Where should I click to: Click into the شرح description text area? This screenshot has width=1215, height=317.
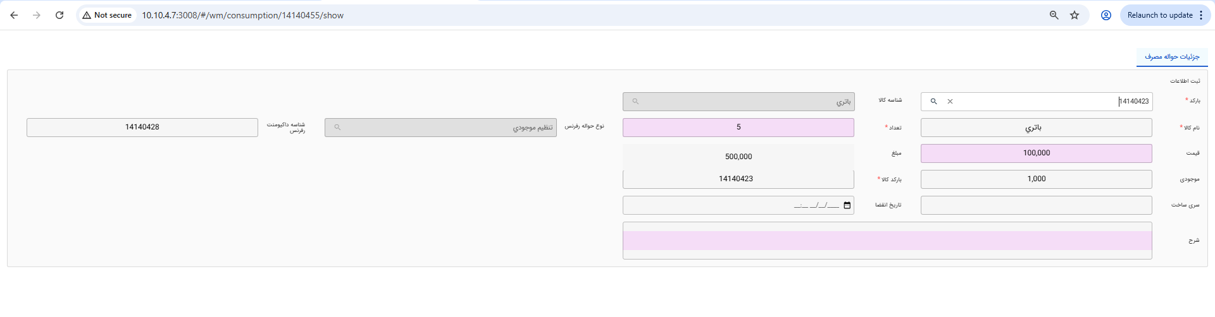coord(887,241)
